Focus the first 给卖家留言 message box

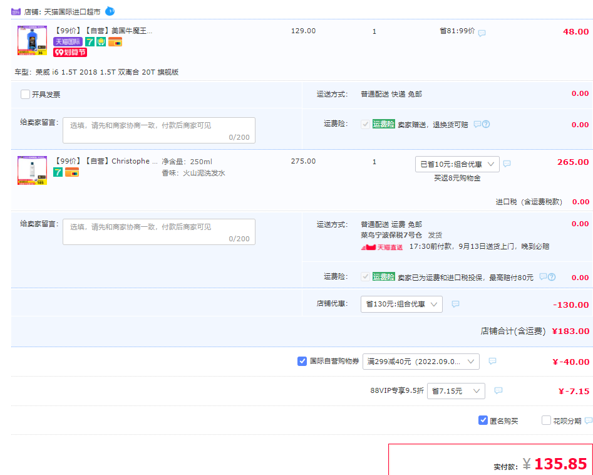point(159,130)
